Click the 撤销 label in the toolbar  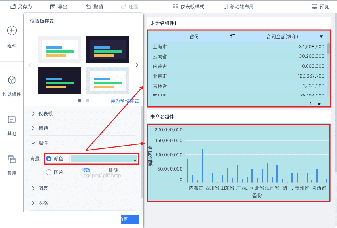pyautogui.click(x=98, y=7)
